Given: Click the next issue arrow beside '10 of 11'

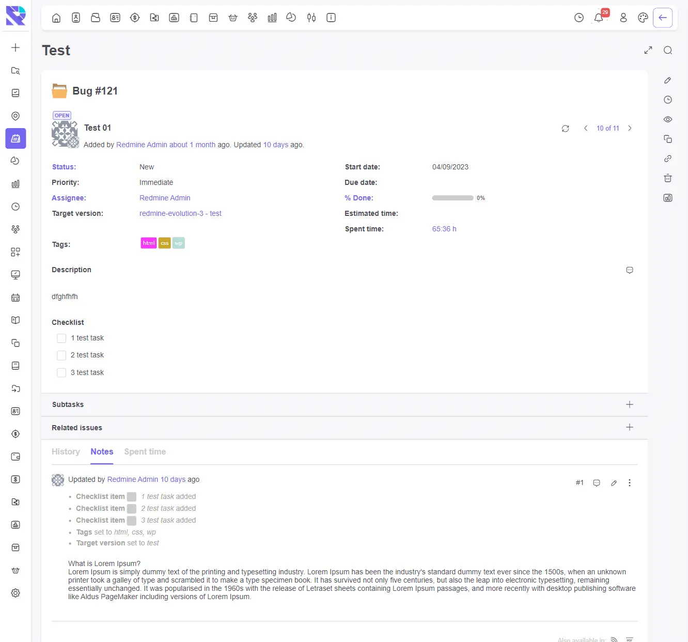Looking at the screenshot, I should click(630, 128).
